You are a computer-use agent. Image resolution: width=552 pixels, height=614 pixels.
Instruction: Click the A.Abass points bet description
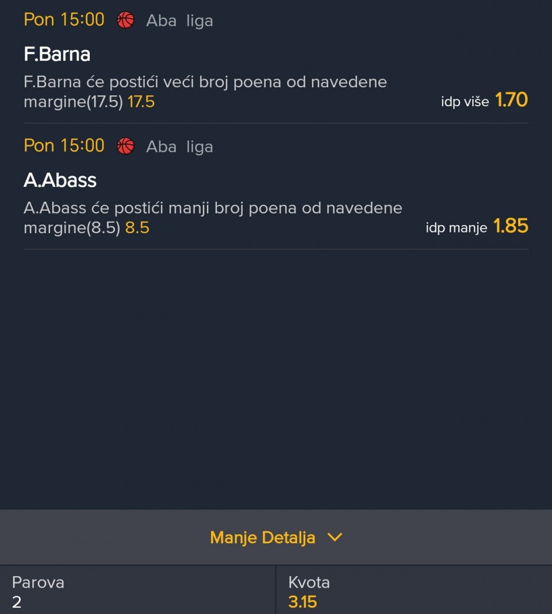213,208
